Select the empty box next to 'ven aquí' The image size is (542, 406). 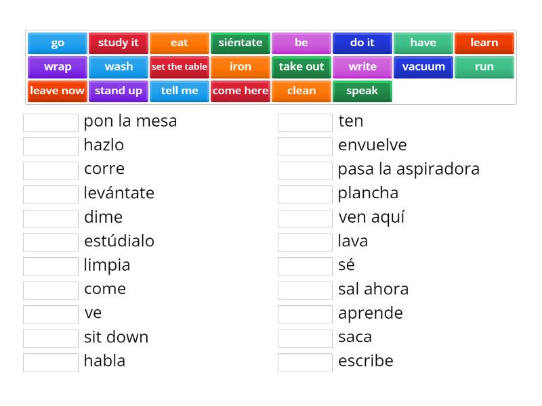pyautogui.click(x=306, y=219)
